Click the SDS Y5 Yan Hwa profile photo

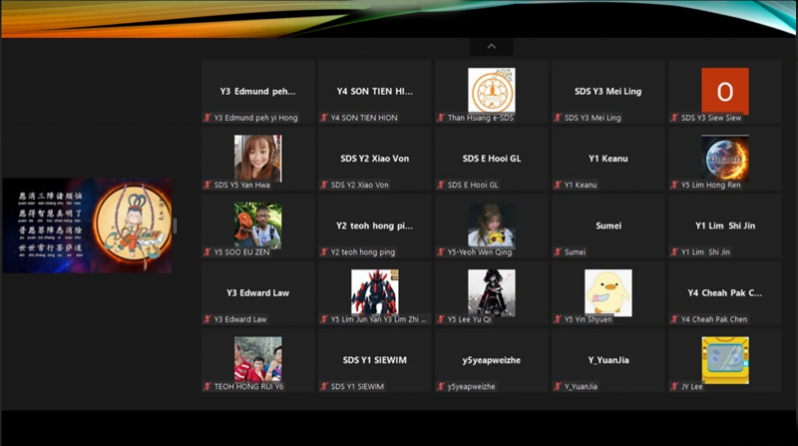[257, 158]
